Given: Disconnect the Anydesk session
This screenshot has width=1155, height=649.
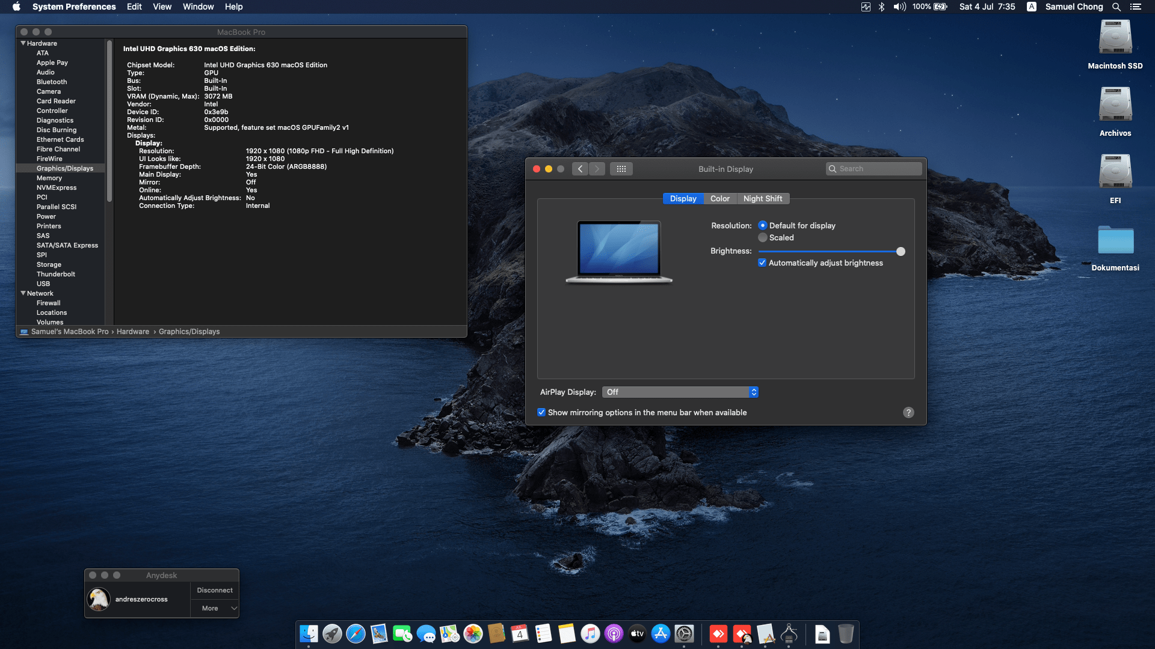Looking at the screenshot, I should pos(215,590).
